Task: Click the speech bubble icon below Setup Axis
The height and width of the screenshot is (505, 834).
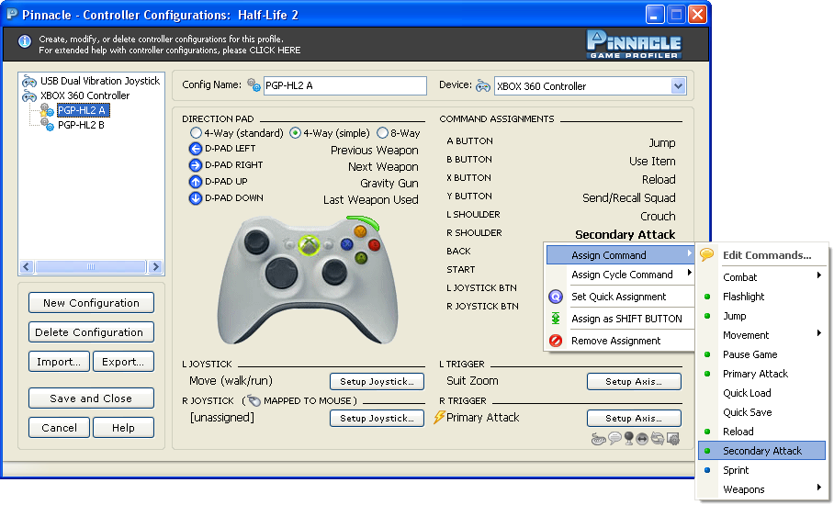Action: [614, 438]
